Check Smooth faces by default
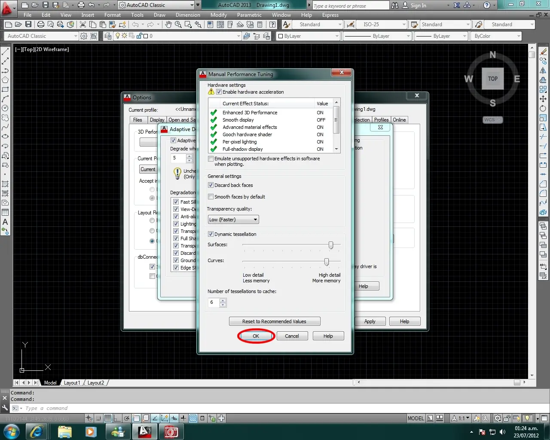Image resolution: width=550 pixels, height=440 pixels. pyautogui.click(x=211, y=197)
